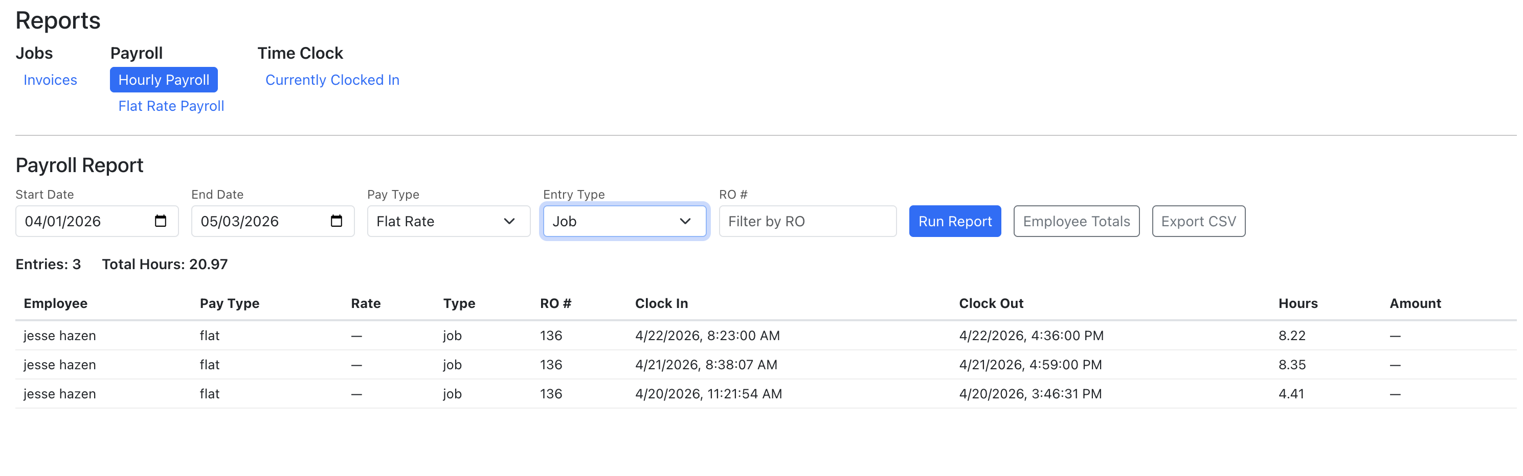Click the Clock In column header
The image size is (1523, 476).
(x=662, y=303)
